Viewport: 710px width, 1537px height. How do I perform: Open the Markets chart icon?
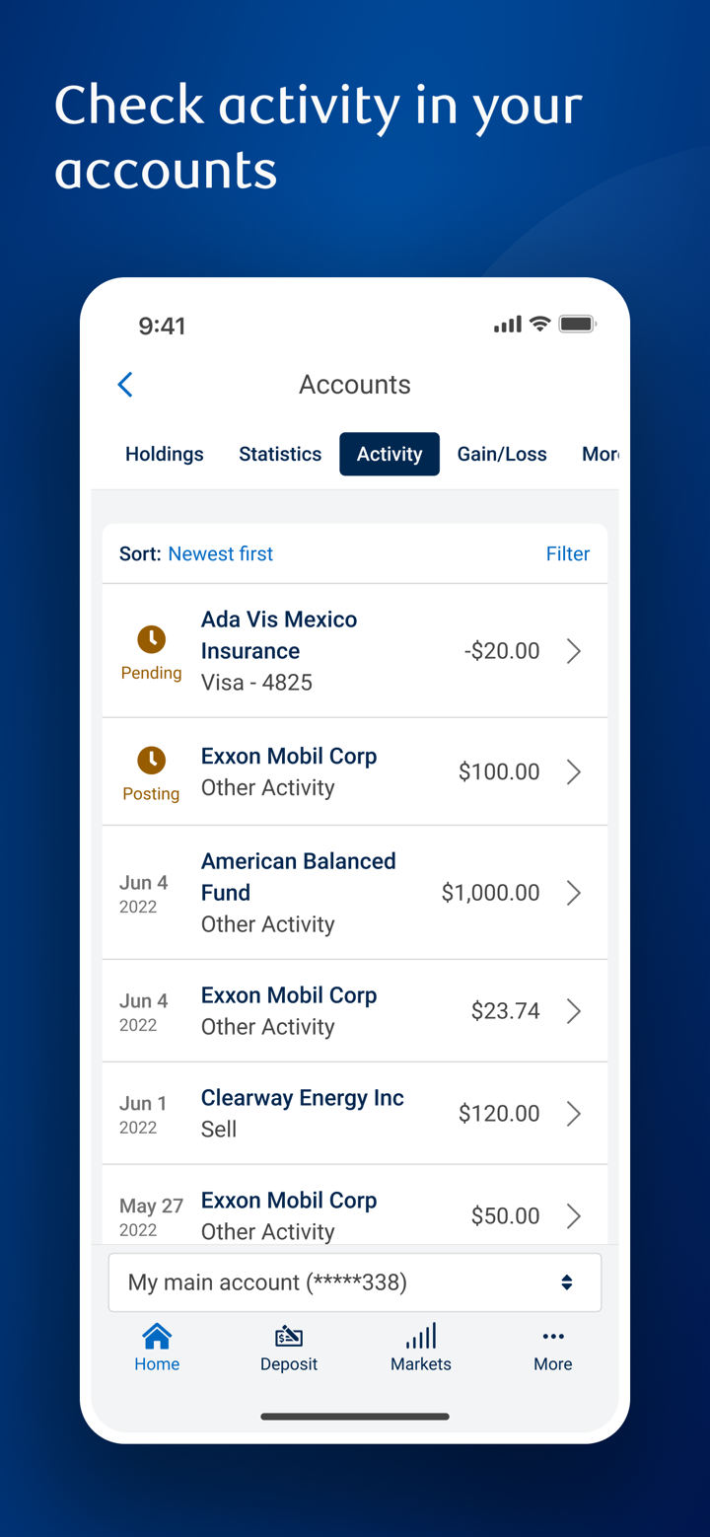point(421,1337)
